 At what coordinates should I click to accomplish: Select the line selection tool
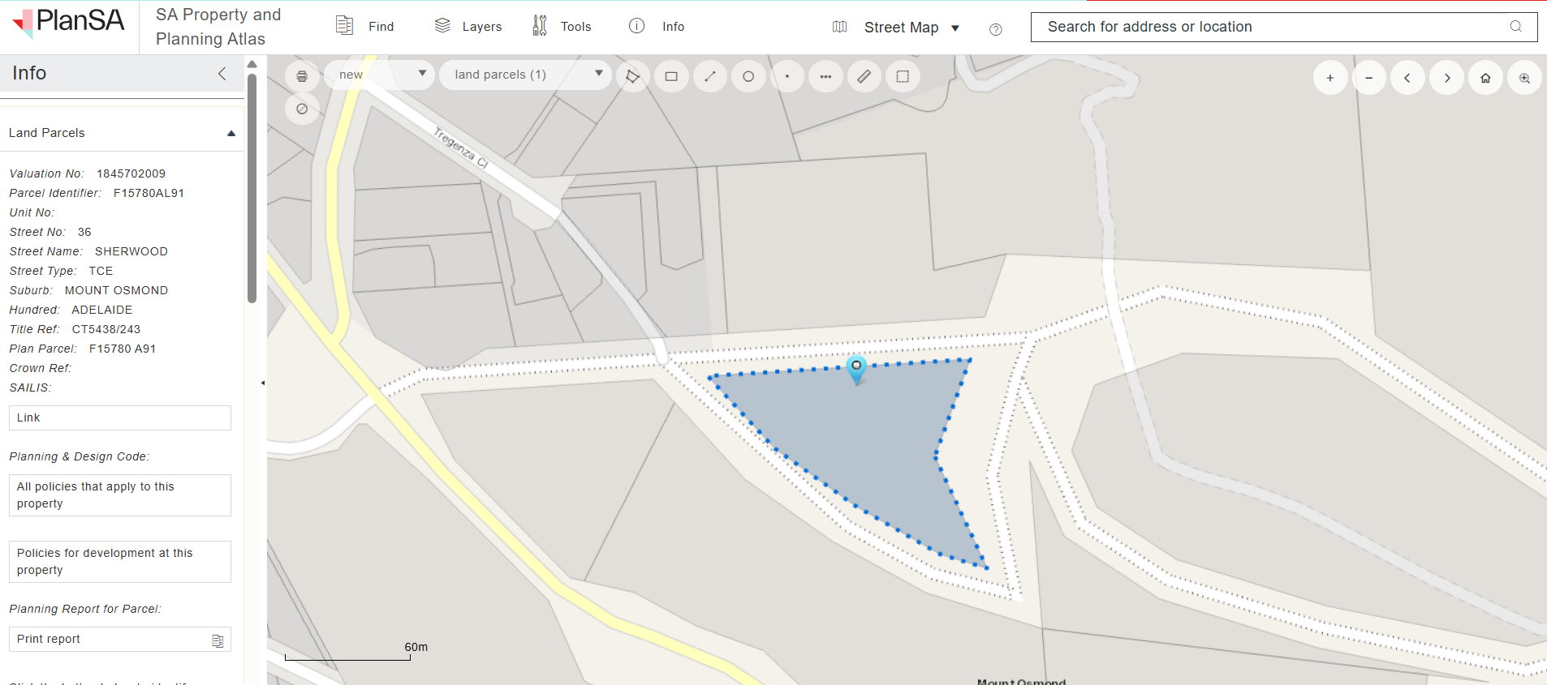pyautogui.click(x=710, y=76)
